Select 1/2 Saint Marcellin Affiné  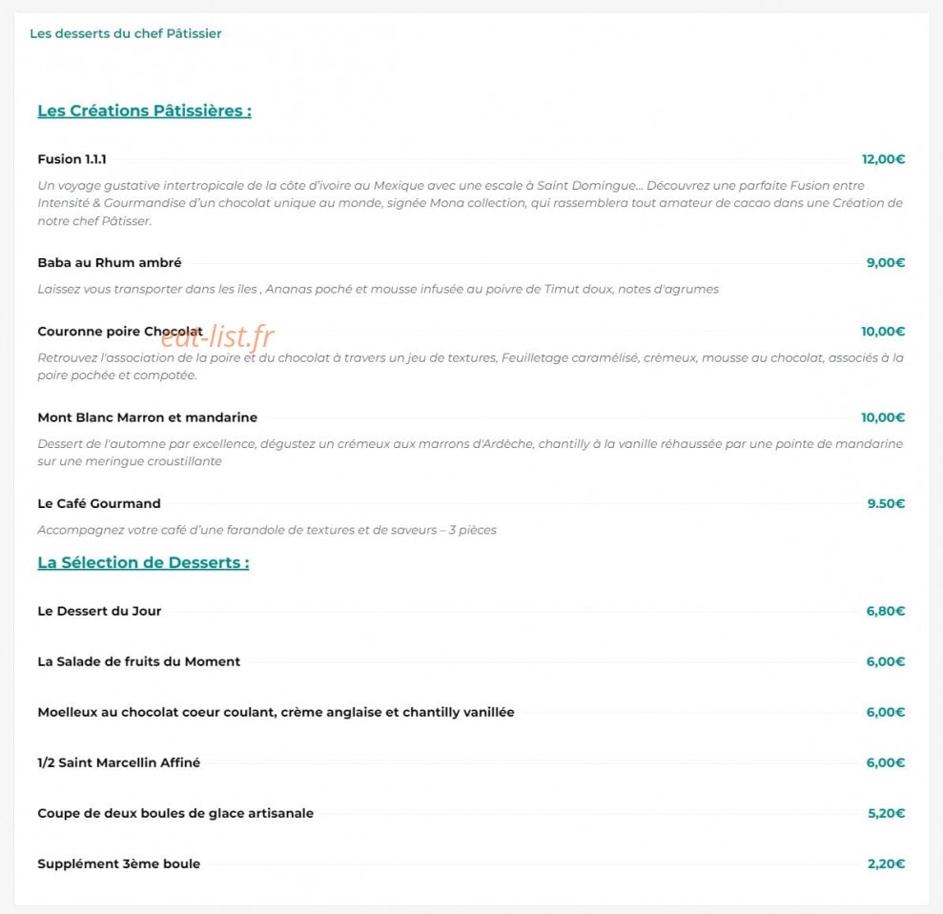(119, 762)
